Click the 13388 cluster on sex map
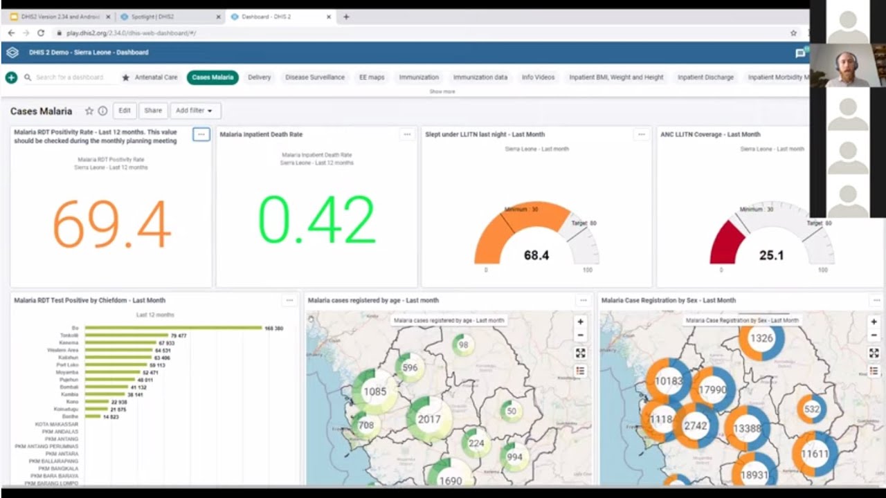Screen dimensions: 886x498 (x=747, y=429)
